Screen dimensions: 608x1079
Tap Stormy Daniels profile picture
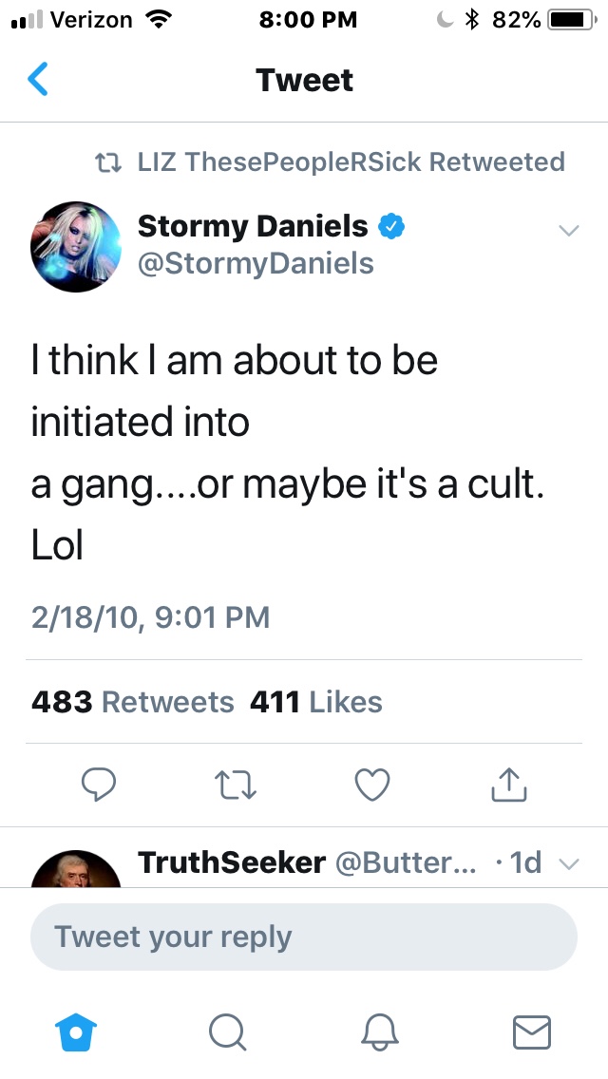click(76, 246)
